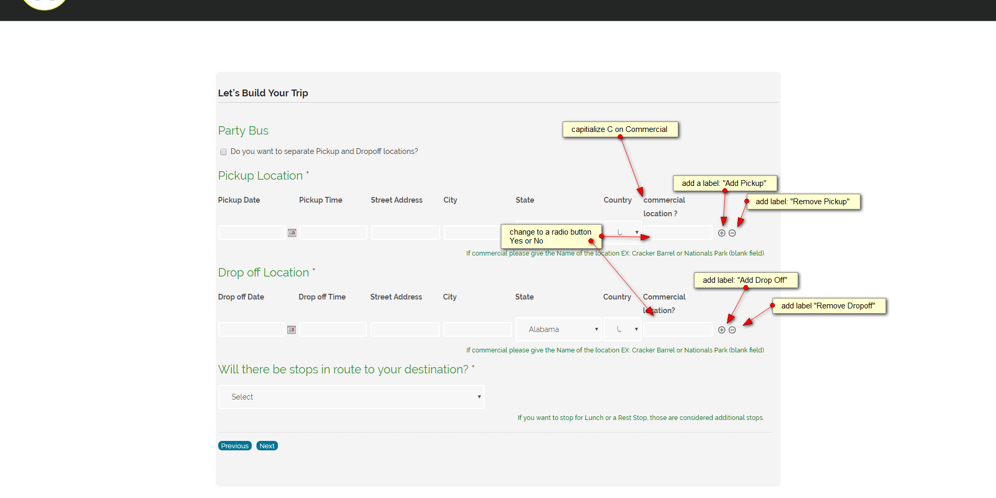Image resolution: width=996 pixels, height=498 pixels.
Task: Select the "Pickup Time" column label
Action: point(321,200)
